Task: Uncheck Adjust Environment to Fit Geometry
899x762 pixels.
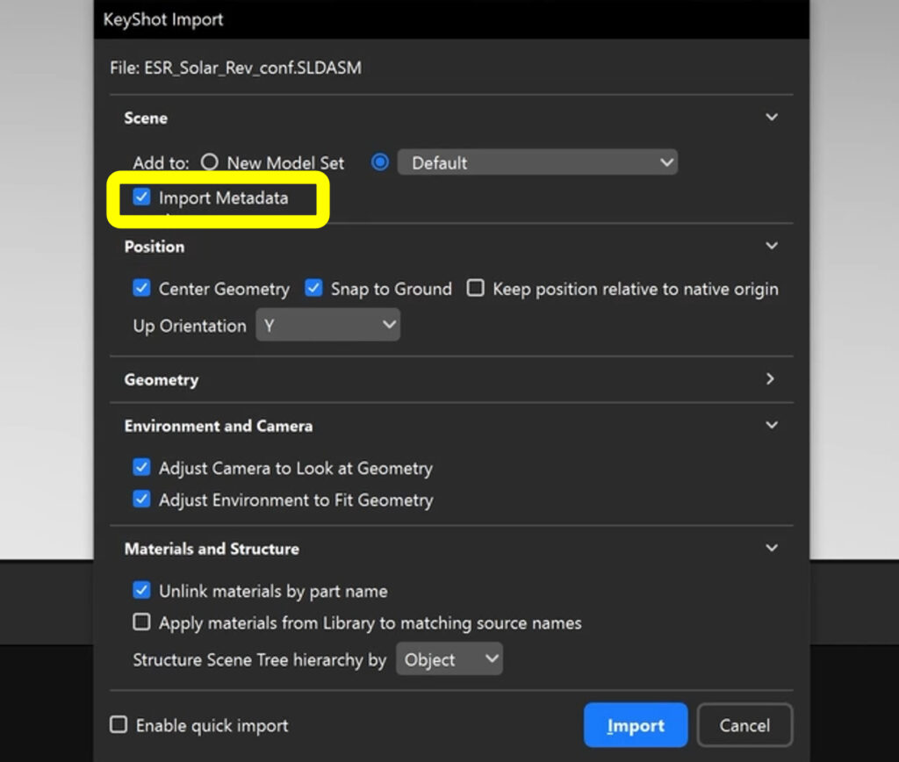Action: [141, 500]
